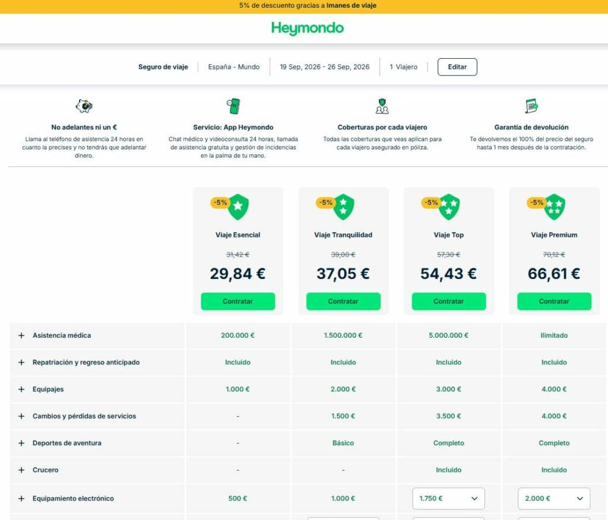This screenshot has height=520, width=608.
Task: Expand the Crucero coverage row
Action: point(21,470)
